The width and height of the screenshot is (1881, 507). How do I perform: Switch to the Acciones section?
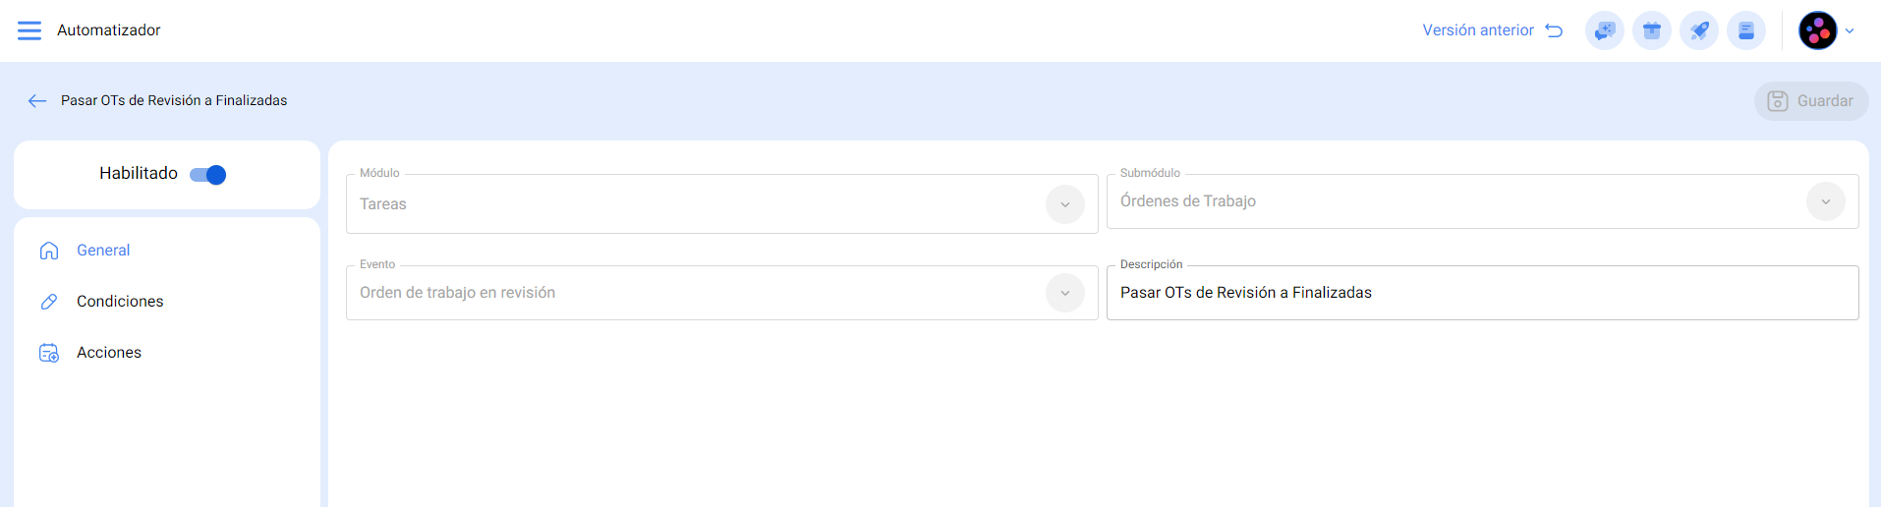pyautogui.click(x=109, y=353)
